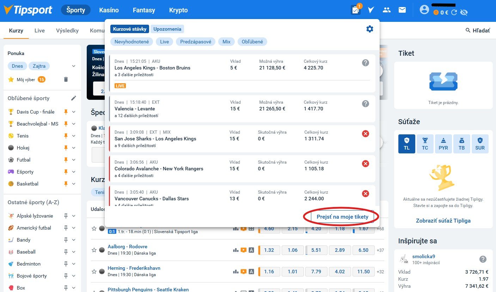Open the messages envelope icon

tap(402, 10)
